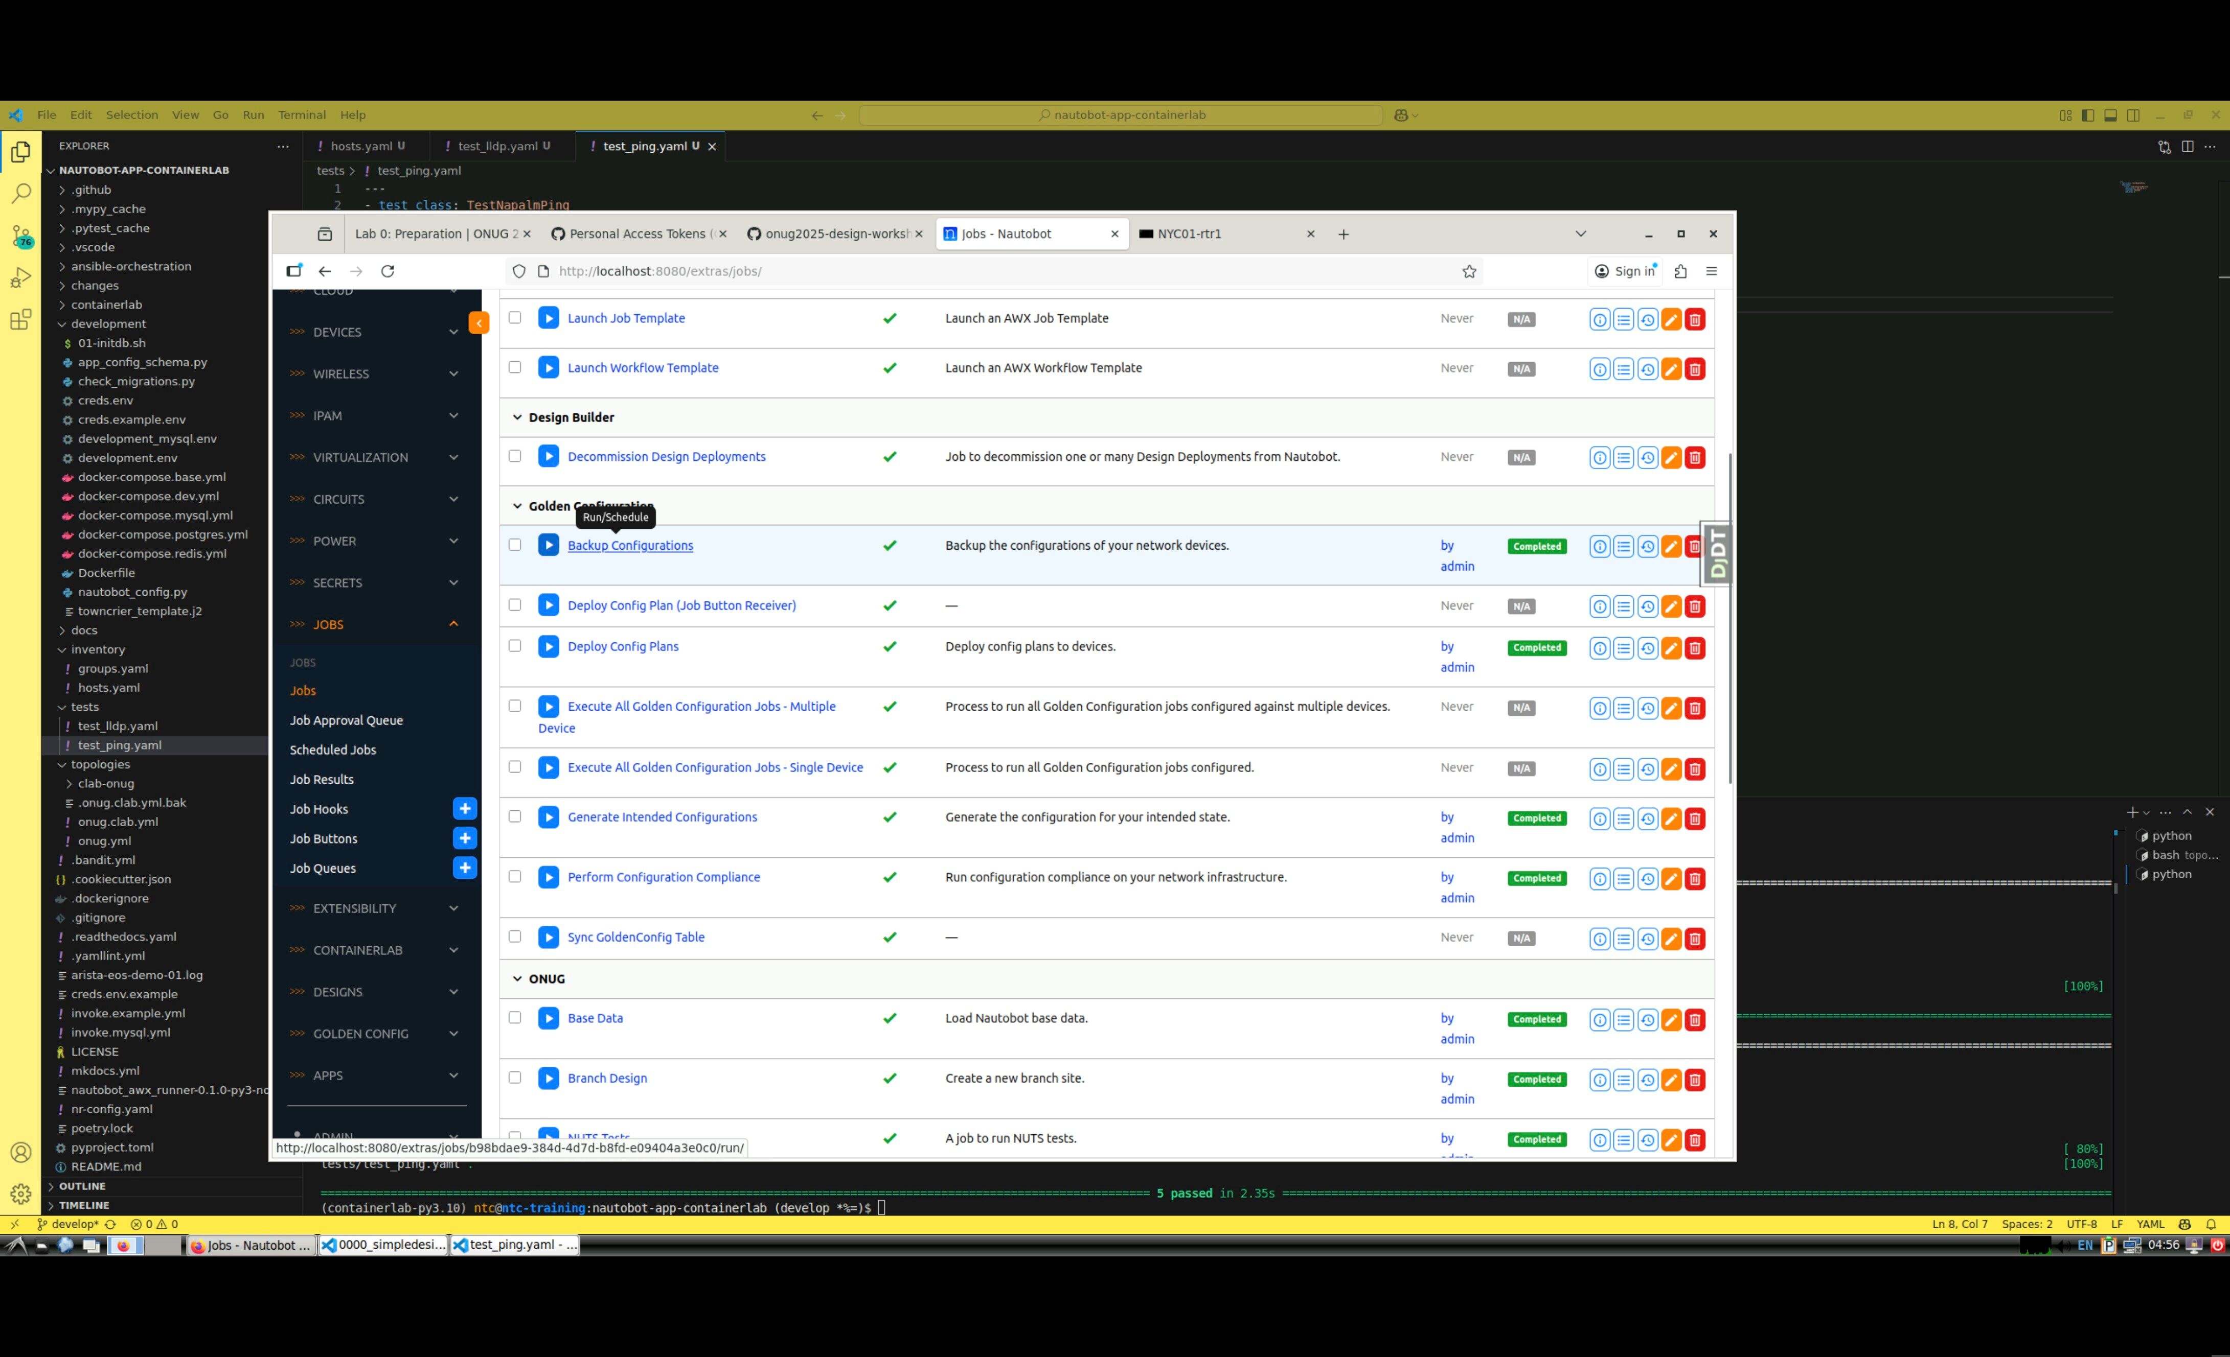Open the Terminal menu in VS Code
2230x1357 pixels.
tap(302, 115)
